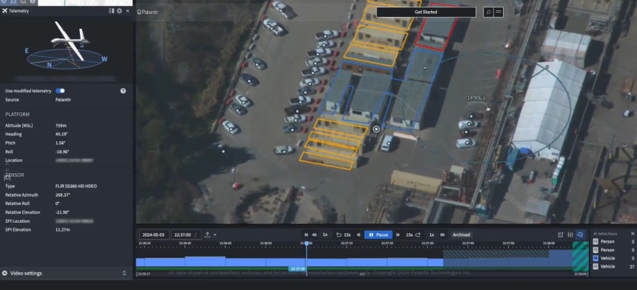This screenshot has height=290, width=637.
Task: Click the search icon next to Get Started
Action: [488, 12]
